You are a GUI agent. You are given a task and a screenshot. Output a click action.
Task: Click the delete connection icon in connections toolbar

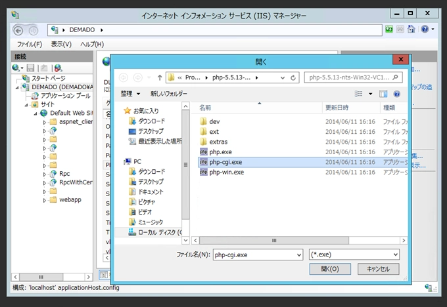tap(58, 68)
